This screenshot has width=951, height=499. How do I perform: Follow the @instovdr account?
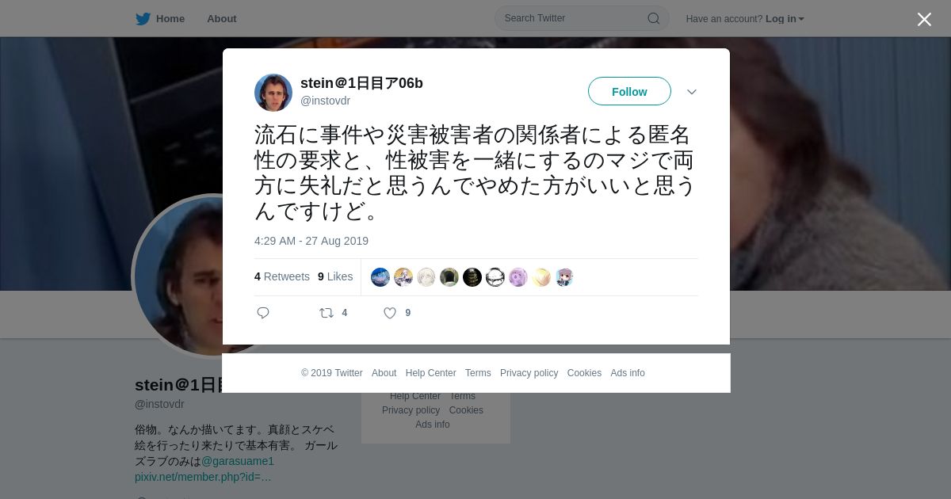point(629,92)
